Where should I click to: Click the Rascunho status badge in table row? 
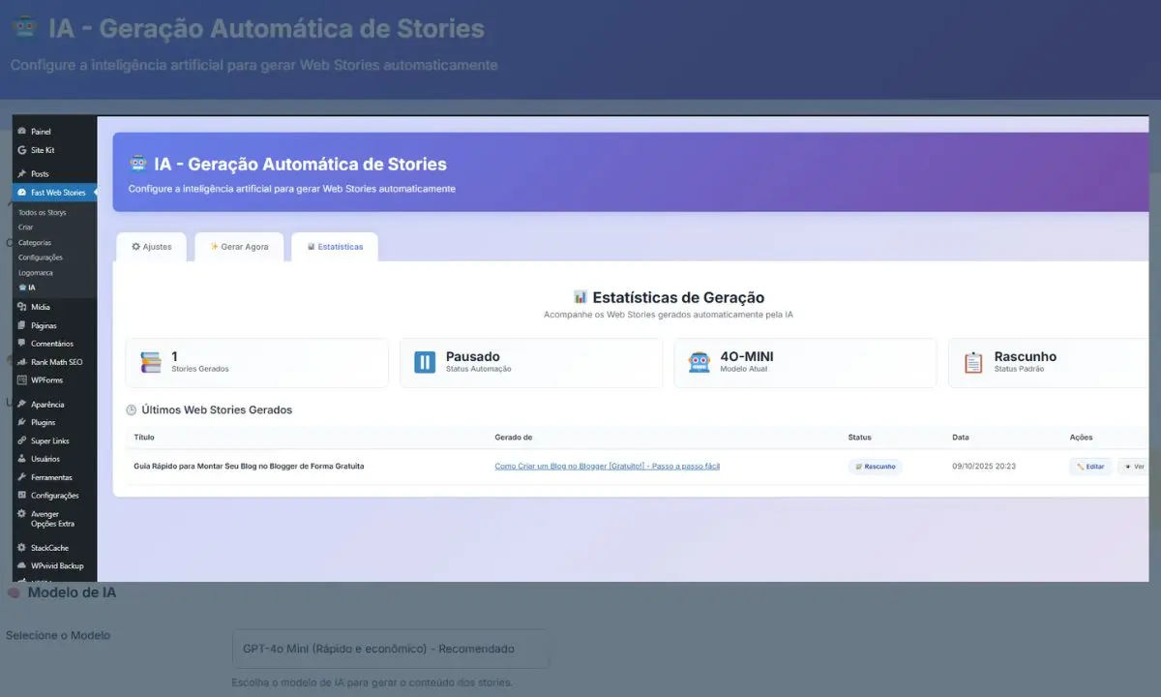(x=876, y=467)
